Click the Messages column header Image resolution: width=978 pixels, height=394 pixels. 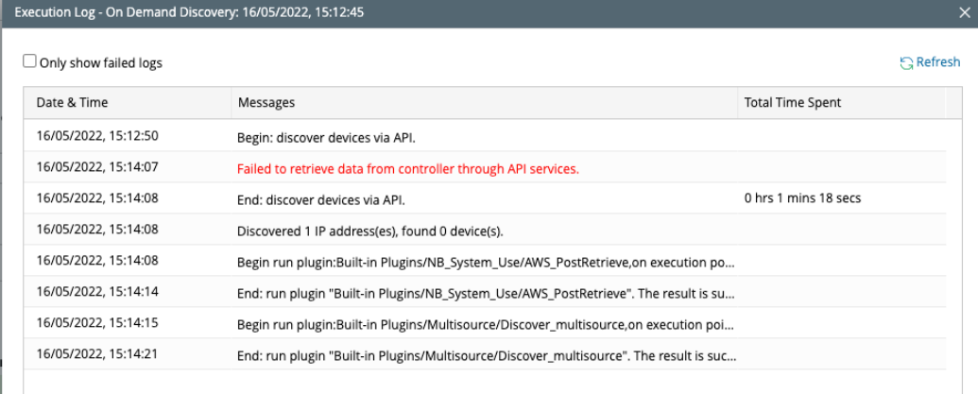pos(266,102)
